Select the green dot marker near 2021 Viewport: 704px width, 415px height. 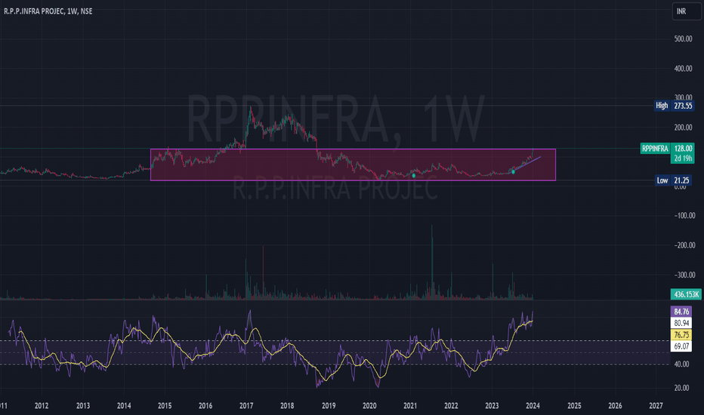[414, 175]
